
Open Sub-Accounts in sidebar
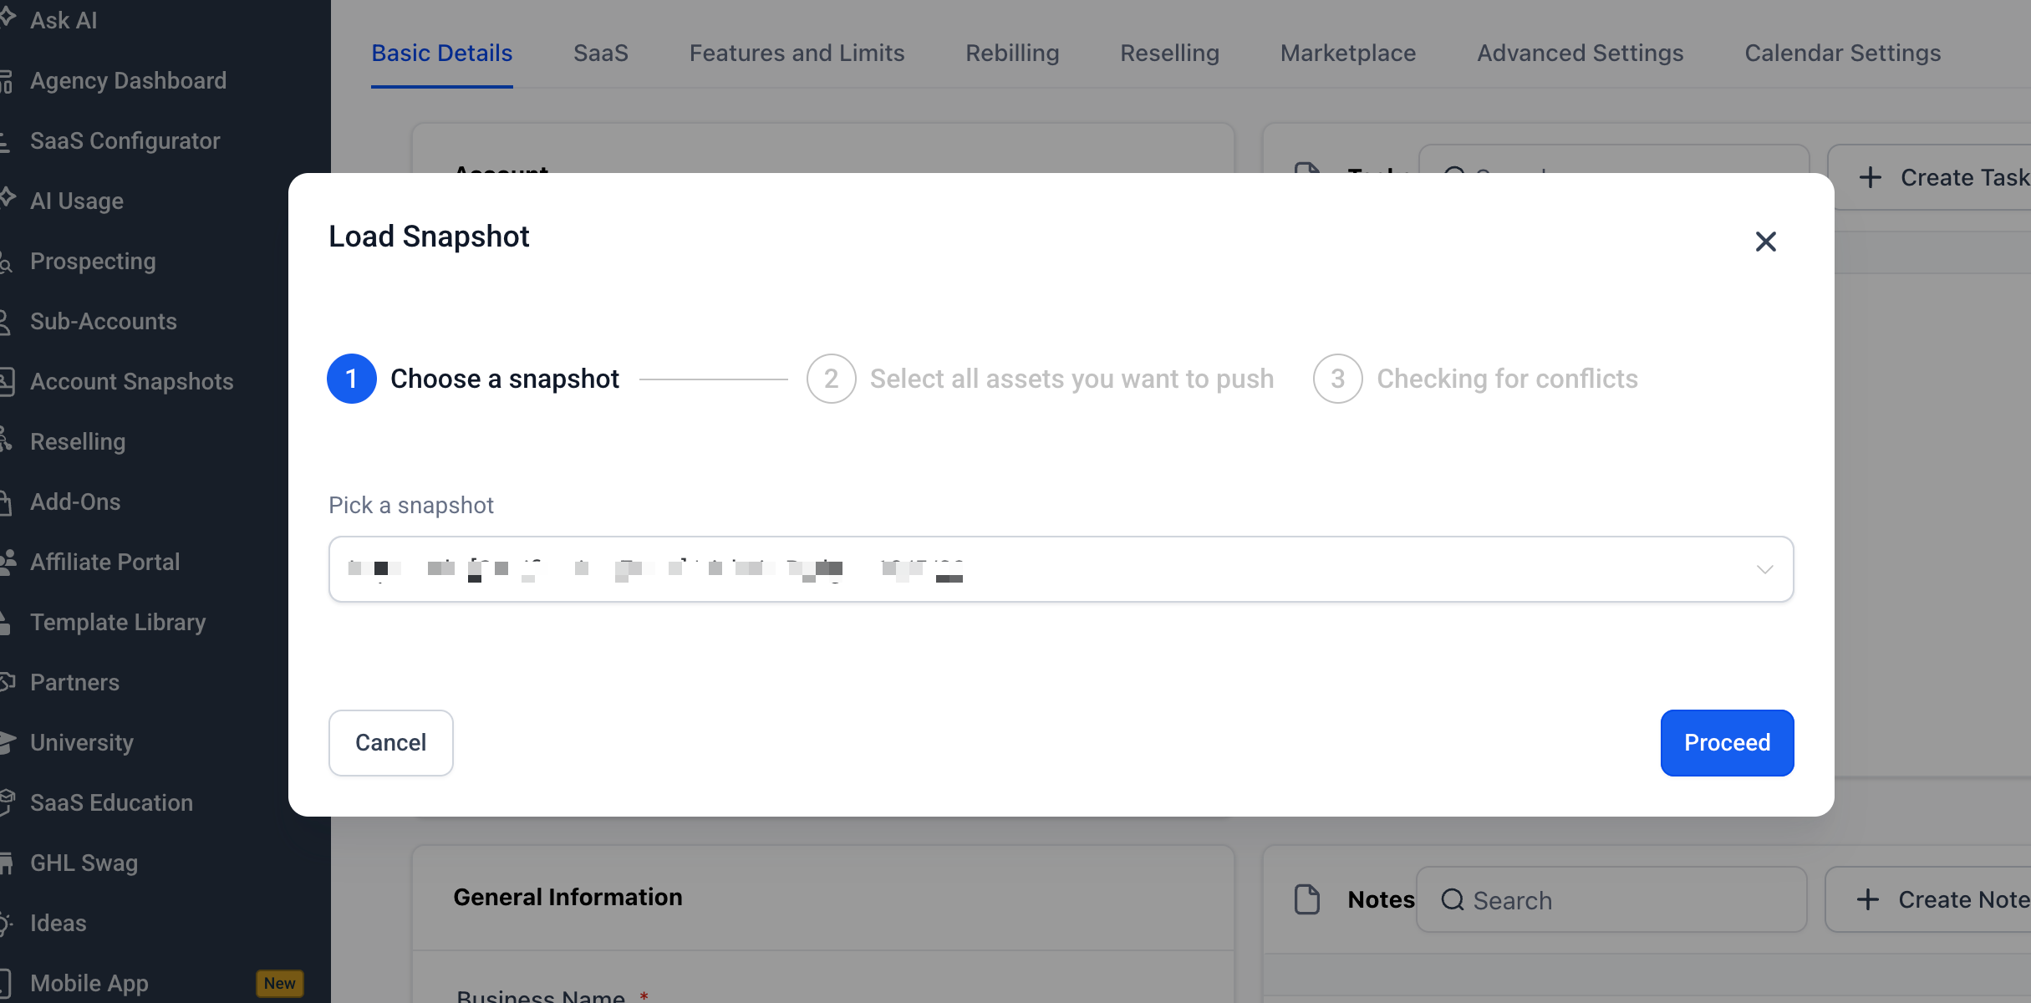pos(104,321)
